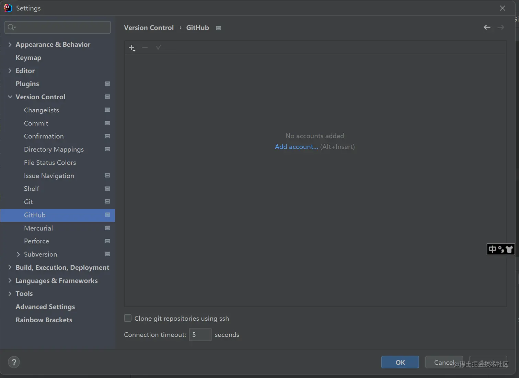The width and height of the screenshot is (519, 378).
Task: Click the "No accounts added" text
Action: click(315, 136)
